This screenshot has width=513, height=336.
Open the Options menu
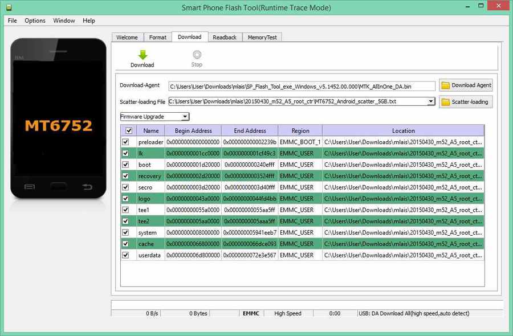tap(35, 21)
